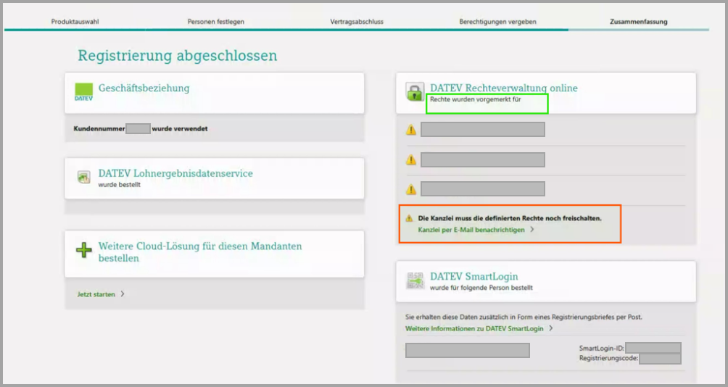728x387 pixels.
Task: Click the SmartLogin-ID field
Action: (653, 348)
